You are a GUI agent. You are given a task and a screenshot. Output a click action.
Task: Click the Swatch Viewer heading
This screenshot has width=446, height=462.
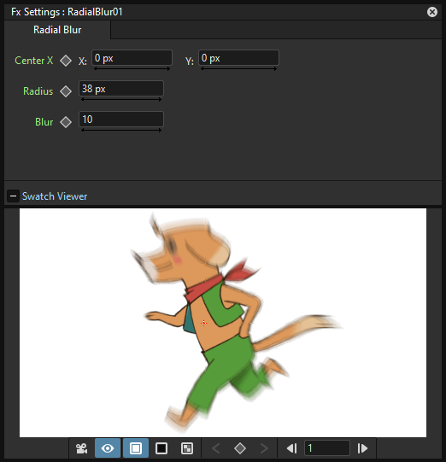pos(55,196)
